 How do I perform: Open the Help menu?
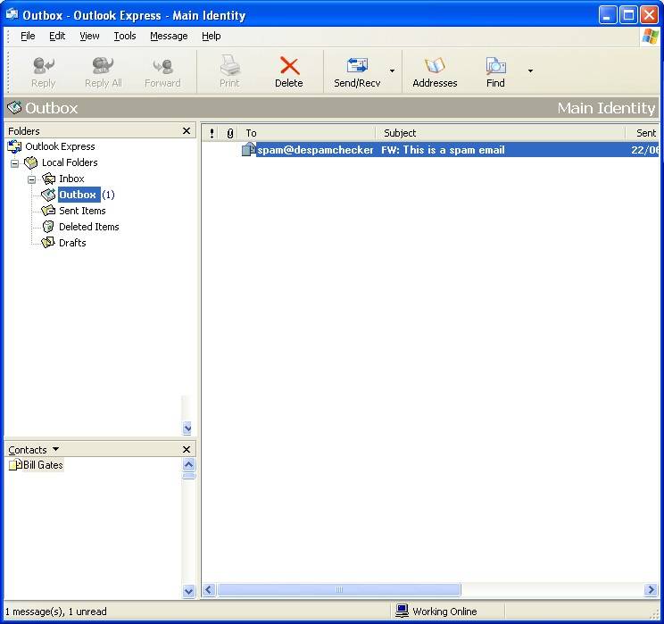click(x=211, y=36)
